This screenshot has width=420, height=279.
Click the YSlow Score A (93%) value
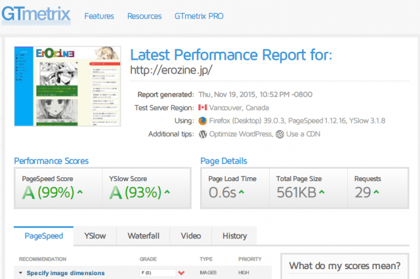click(135, 193)
